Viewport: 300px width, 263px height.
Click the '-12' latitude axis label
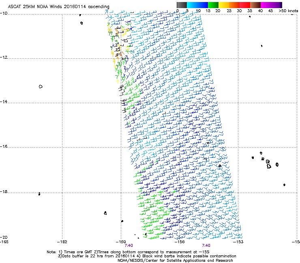tap(4, 57)
